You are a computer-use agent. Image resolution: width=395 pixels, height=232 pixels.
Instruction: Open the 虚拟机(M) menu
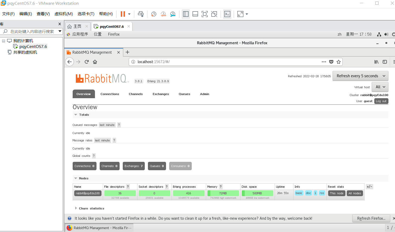click(x=63, y=14)
